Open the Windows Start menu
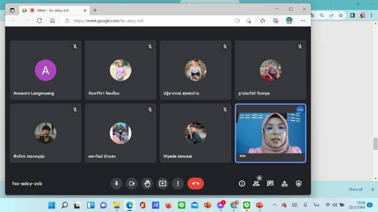The width and height of the screenshot is (378, 212). [51, 205]
